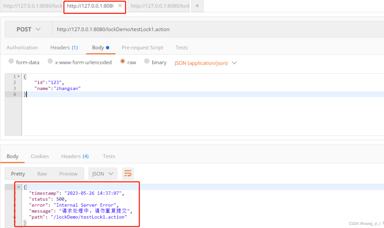Click line number 2 in request editor gutter

15,83
